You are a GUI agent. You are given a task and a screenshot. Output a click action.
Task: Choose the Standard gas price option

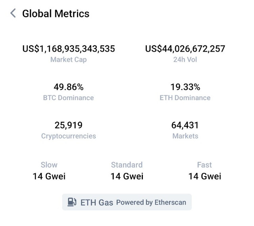click(x=127, y=171)
